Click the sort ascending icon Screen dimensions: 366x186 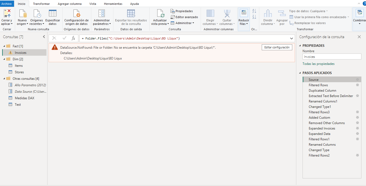click(254, 11)
